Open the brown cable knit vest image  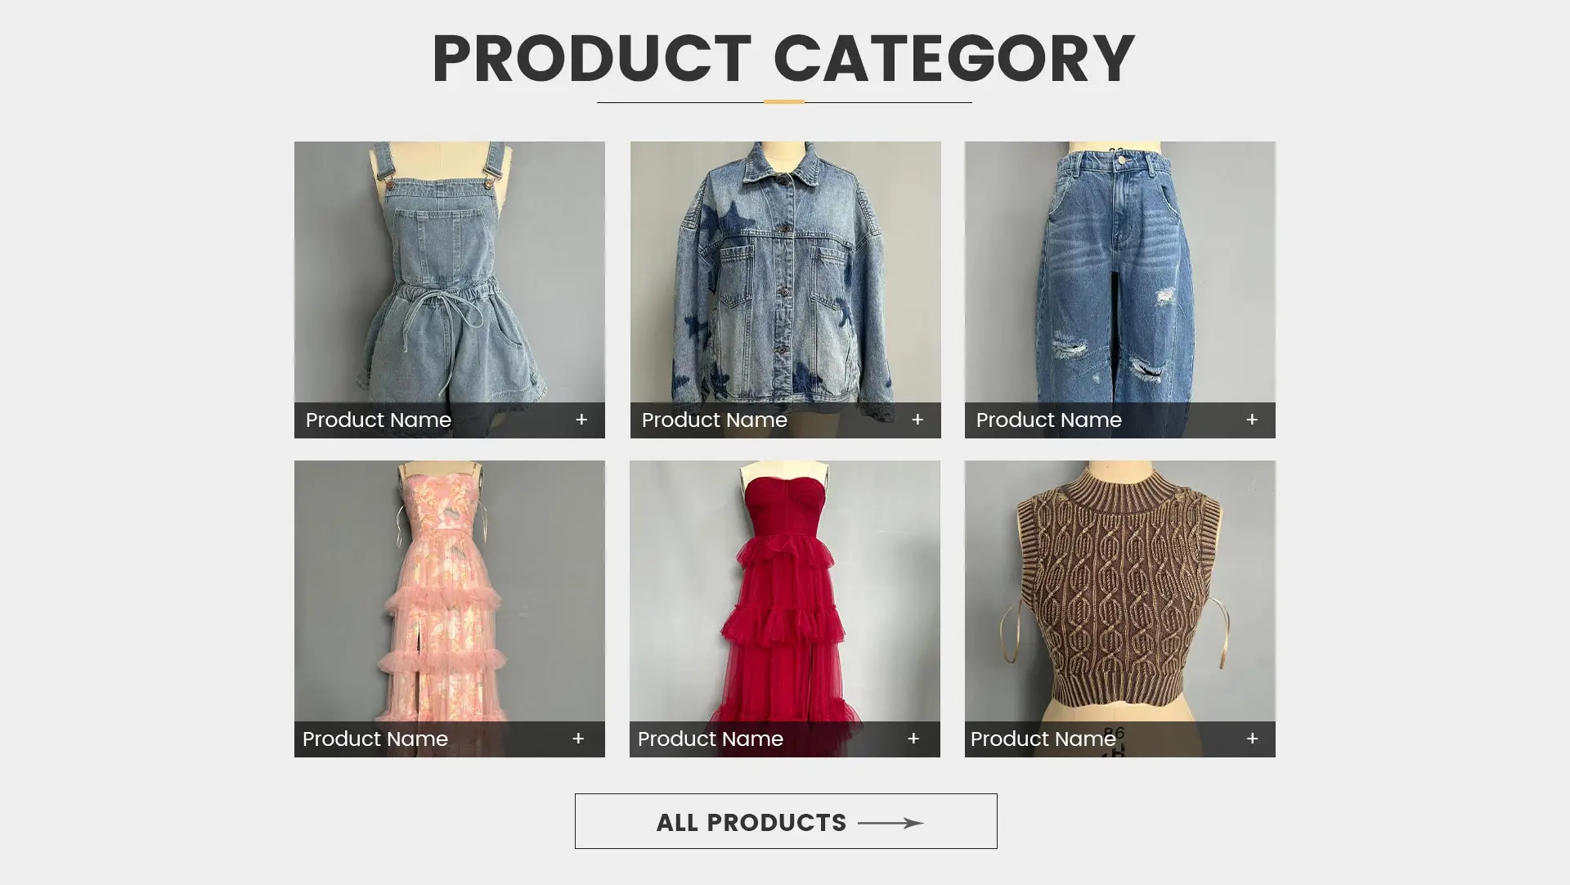coord(1119,591)
